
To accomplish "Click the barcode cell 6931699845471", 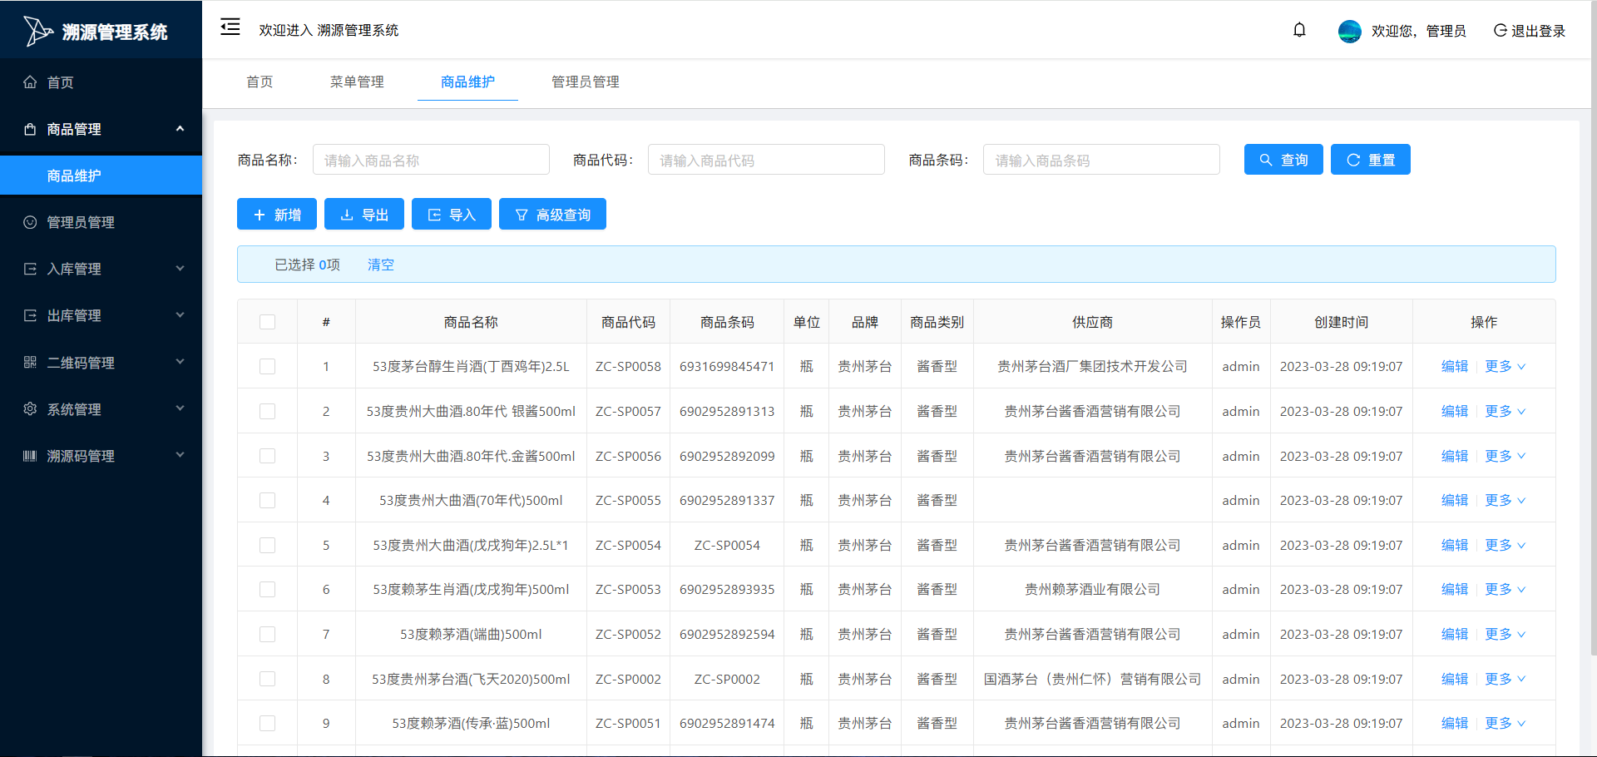I will [727, 366].
